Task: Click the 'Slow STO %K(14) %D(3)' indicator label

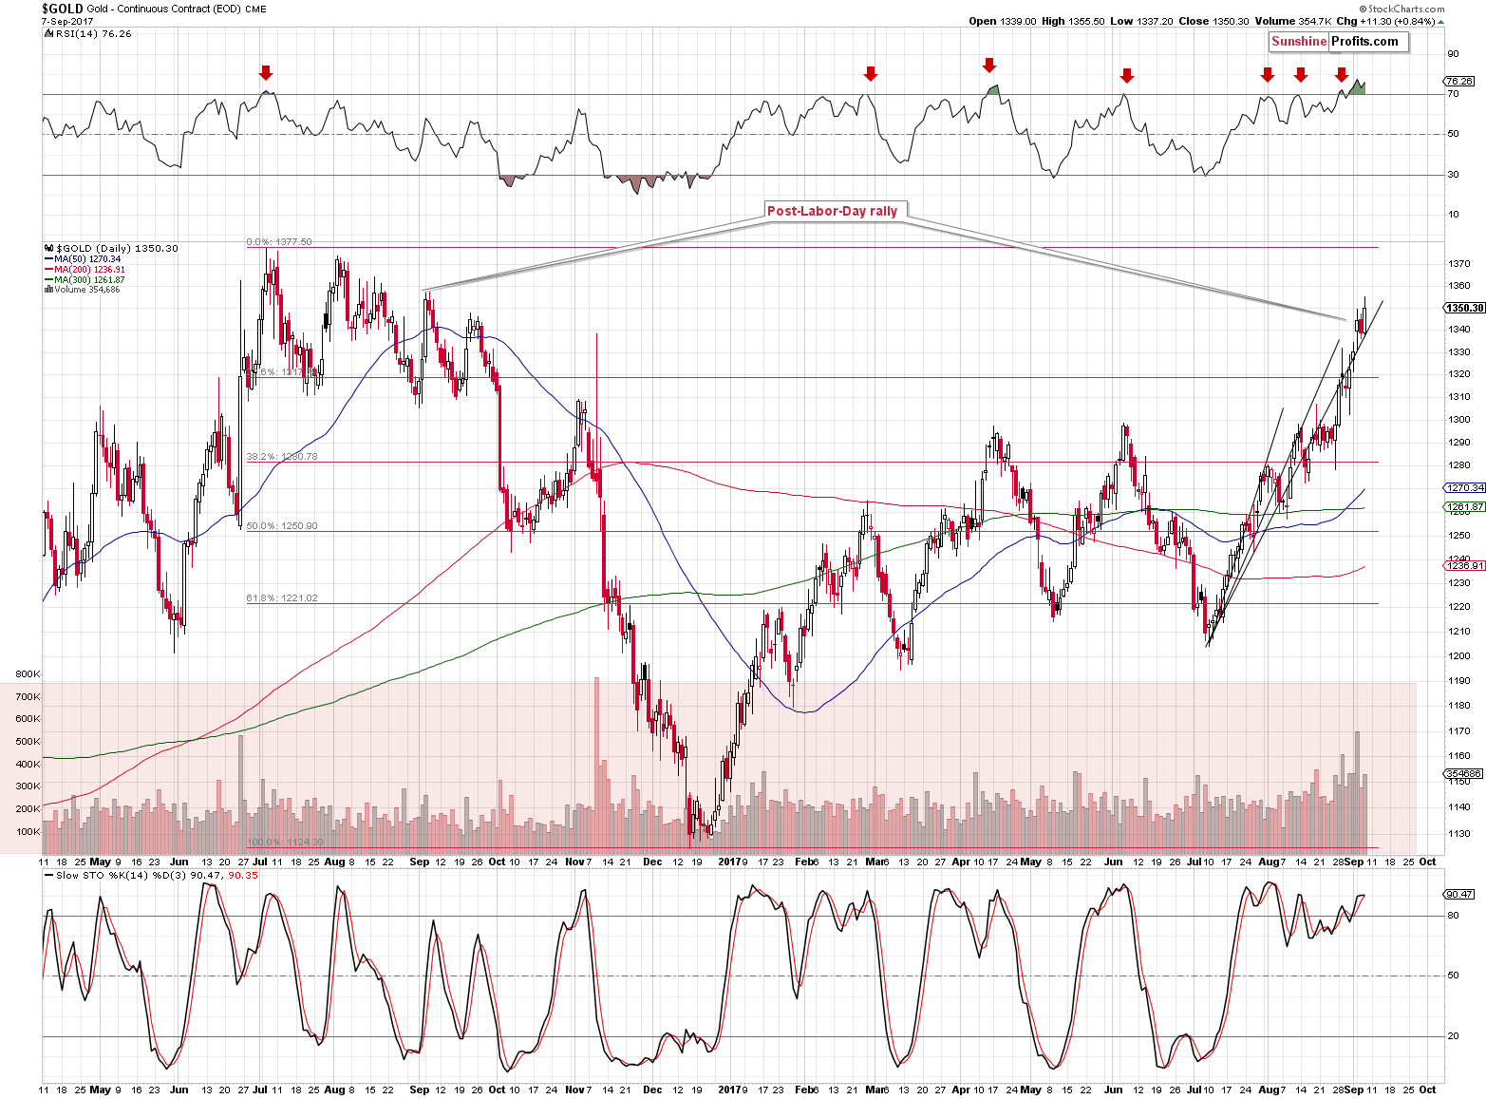Action: point(121,875)
